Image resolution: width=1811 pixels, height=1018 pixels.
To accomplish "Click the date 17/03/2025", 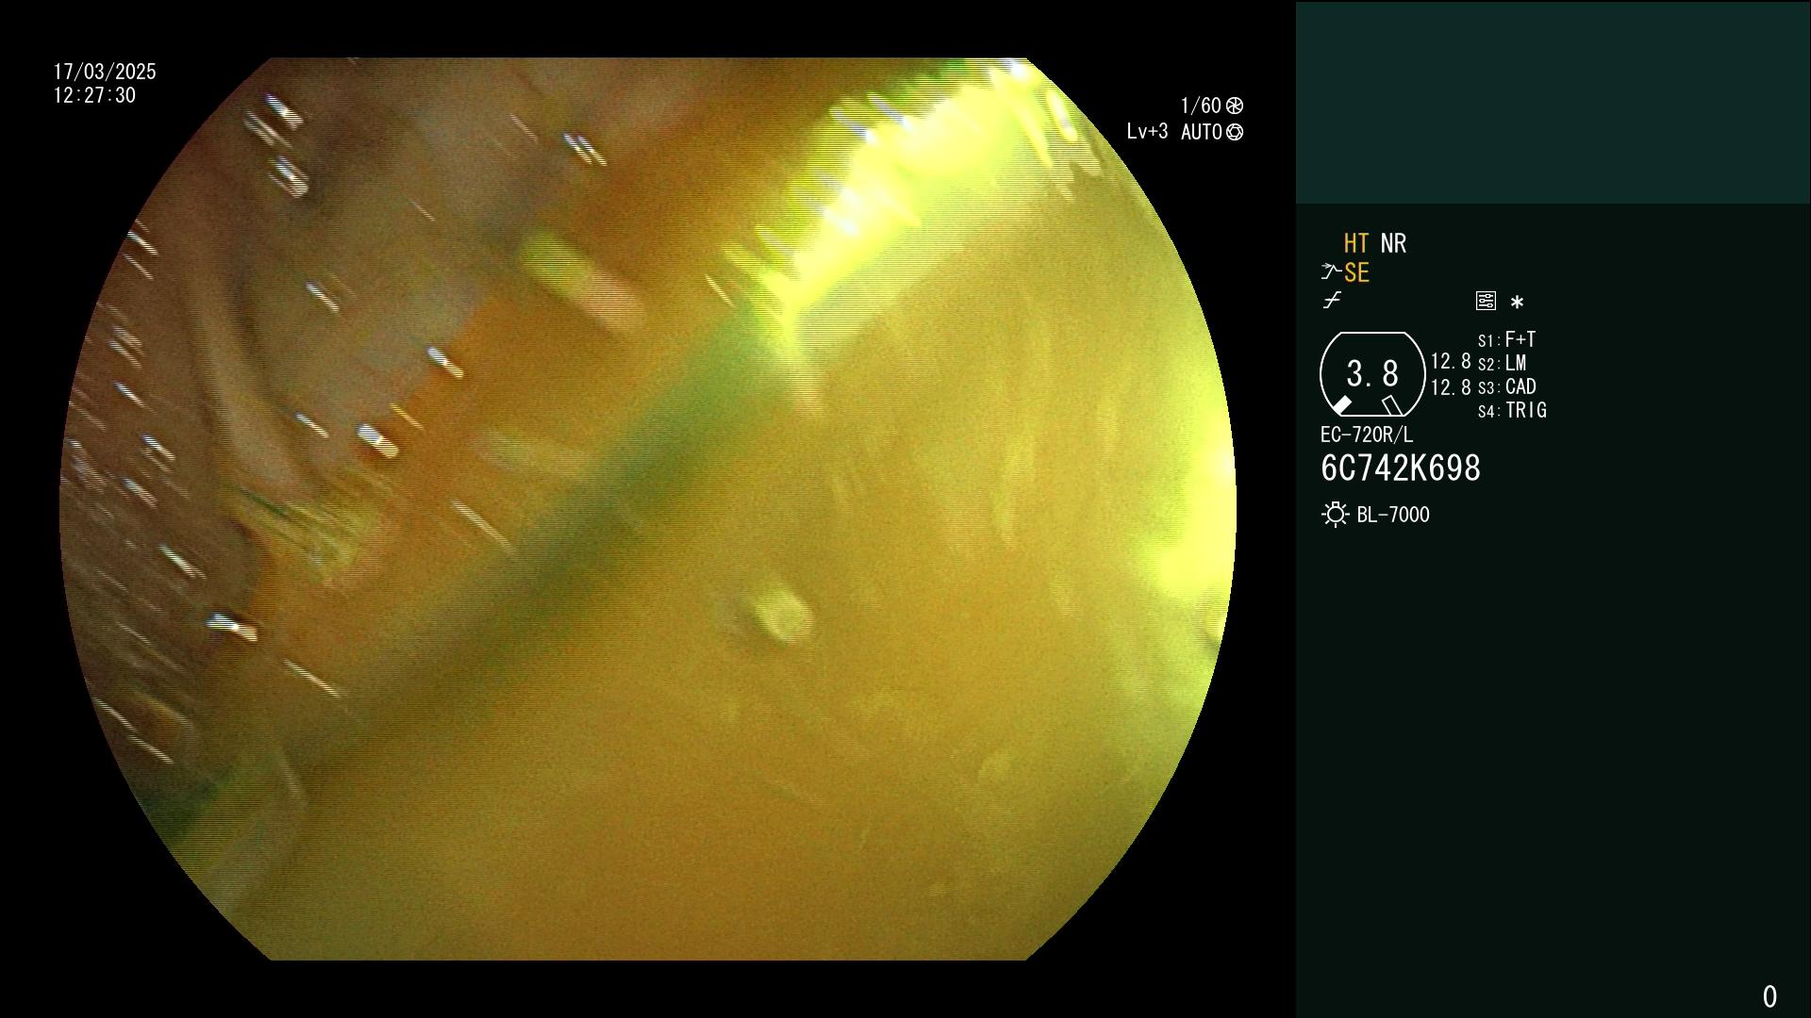I will pos(105,72).
